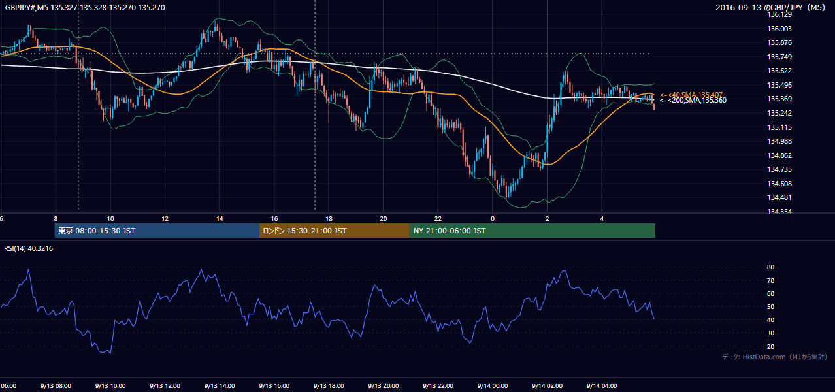Click the RSI 60 level label
Viewport: 835px width, 392px height.
pyautogui.click(x=771, y=293)
